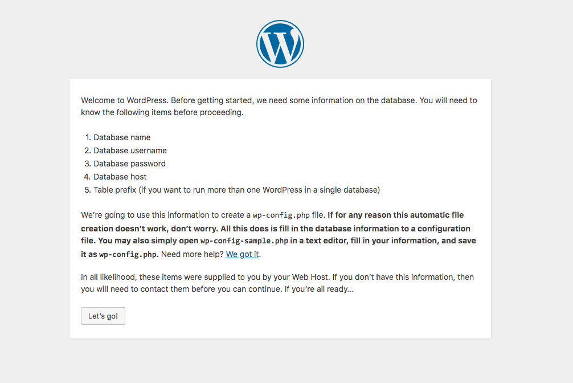Click the "Let's go!" button

click(x=103, y=316)
